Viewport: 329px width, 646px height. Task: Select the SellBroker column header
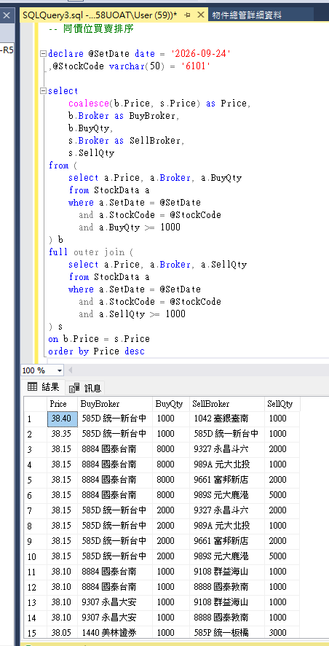click(x=227, y=404)
